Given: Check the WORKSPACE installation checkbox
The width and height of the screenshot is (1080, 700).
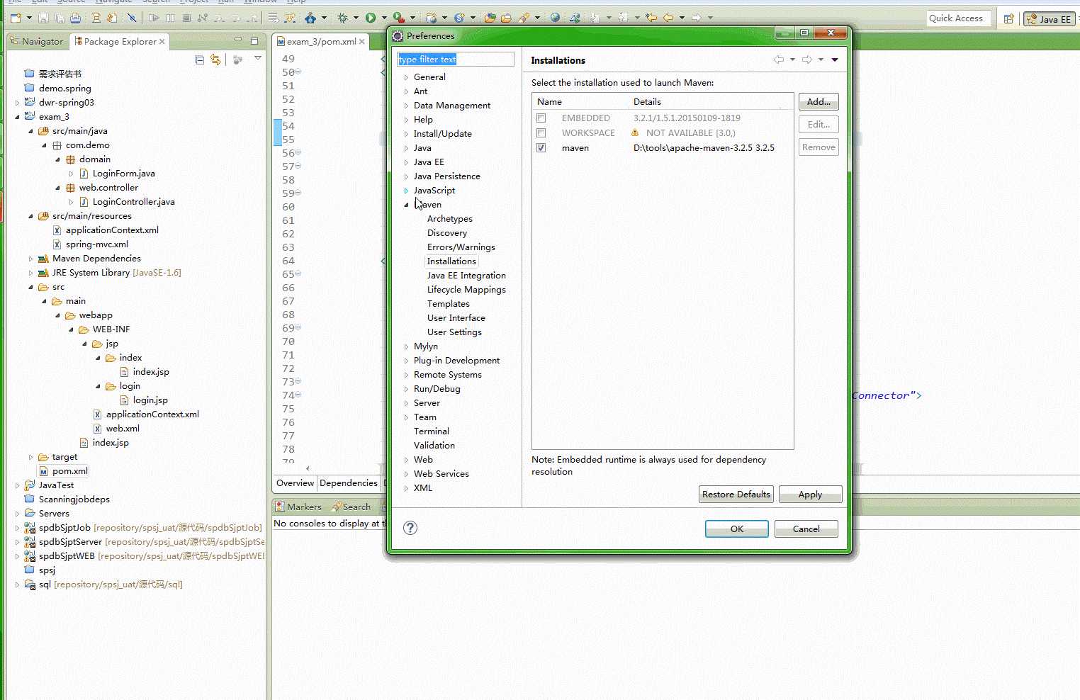Looking at the screenshot, I should (541, 133).
